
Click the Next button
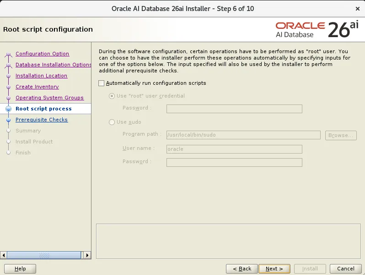tap(274, 269)
